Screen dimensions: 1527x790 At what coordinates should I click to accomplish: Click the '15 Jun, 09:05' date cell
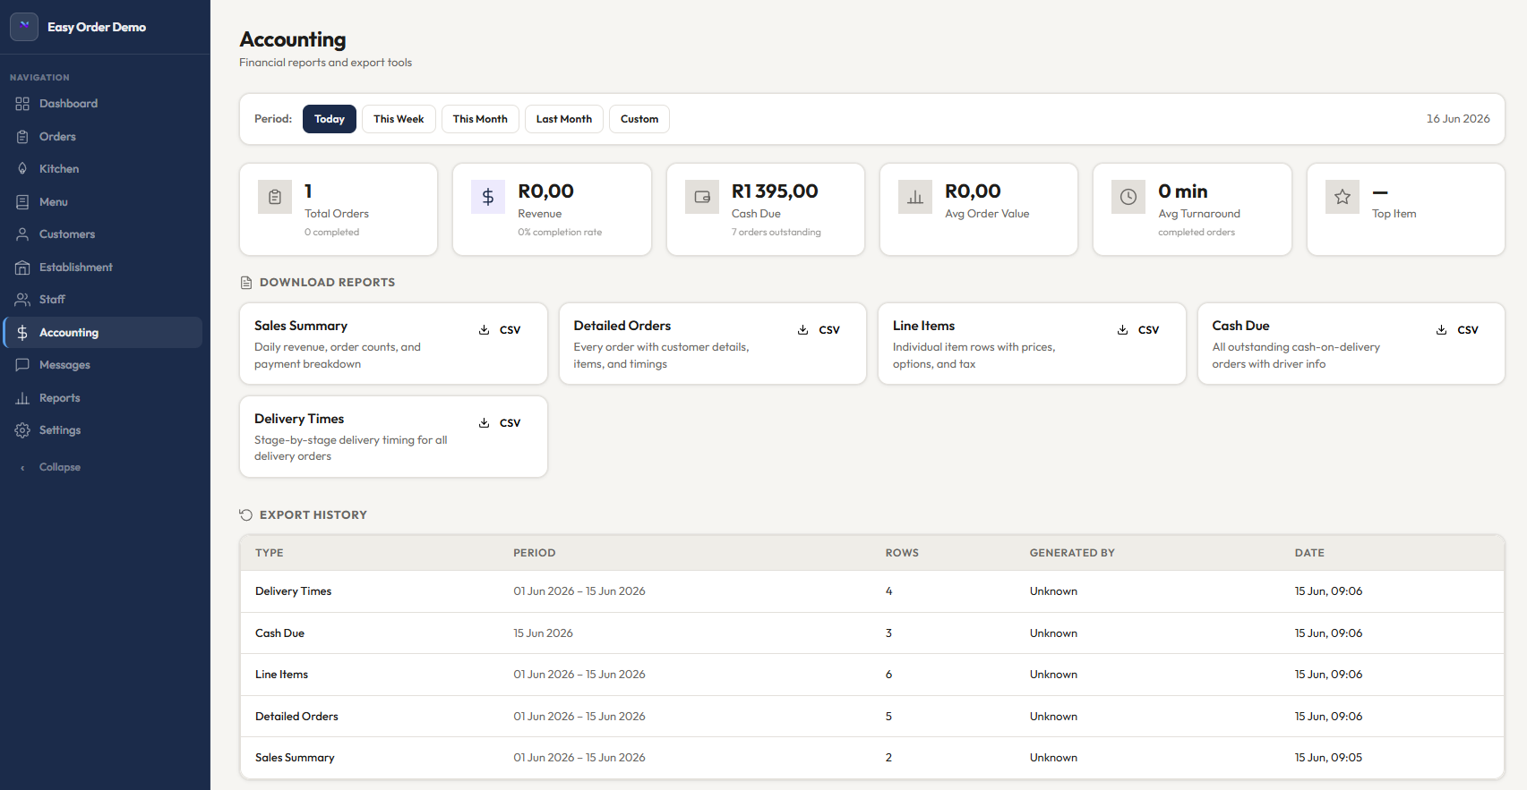pos(1328,758)
